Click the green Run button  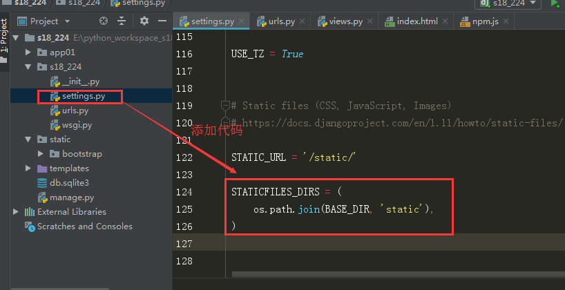[555, 3]
